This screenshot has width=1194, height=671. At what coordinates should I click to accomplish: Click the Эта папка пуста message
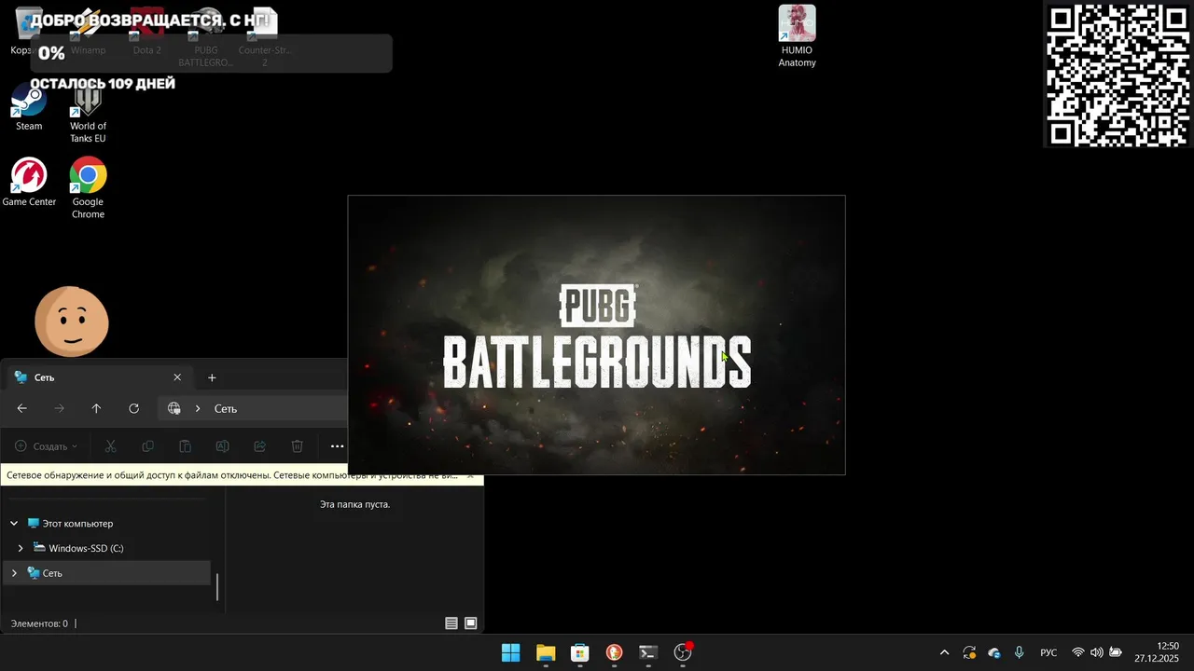(x=354, y=504)
